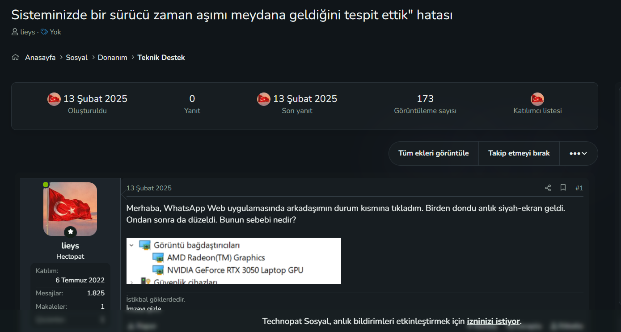Open the attached device manager screenshot
Image resolution: width=621 pixels, height=332 pixels.
click(x=234, y=261)
